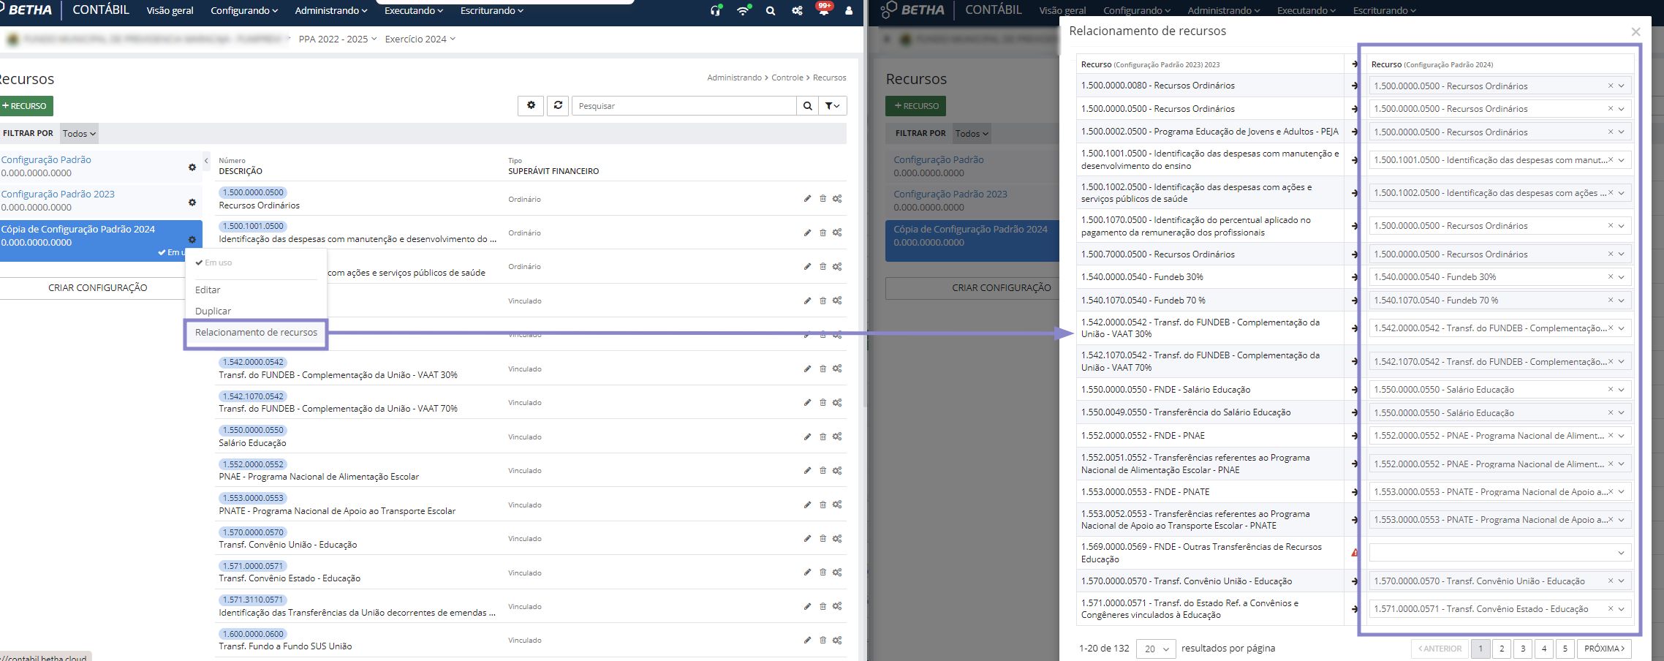Screen dimensions: 1664x661
Task: Expand the Exercício 2024 selector
Action: coord(420,39)
